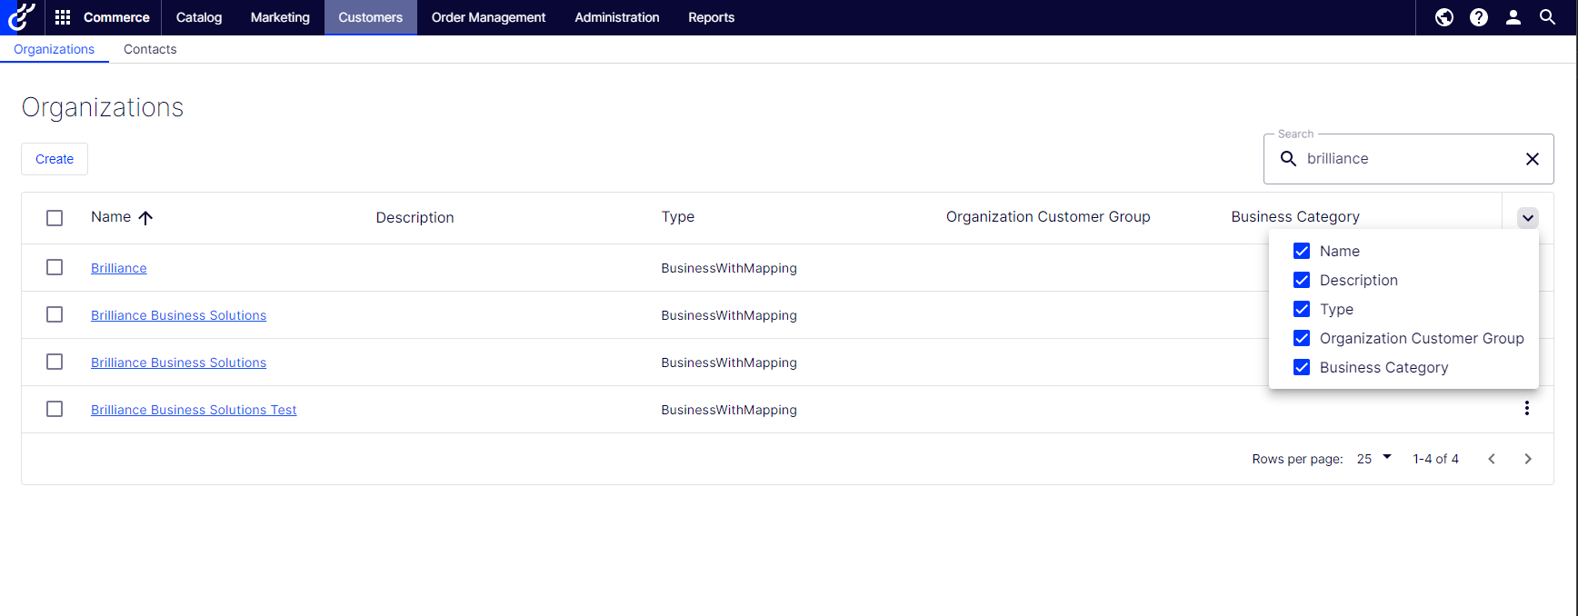Toggle the Business Category column checkbox
Image resolution: width=1578 pixels, height=616 pixels.
(x=1302, y=367)
